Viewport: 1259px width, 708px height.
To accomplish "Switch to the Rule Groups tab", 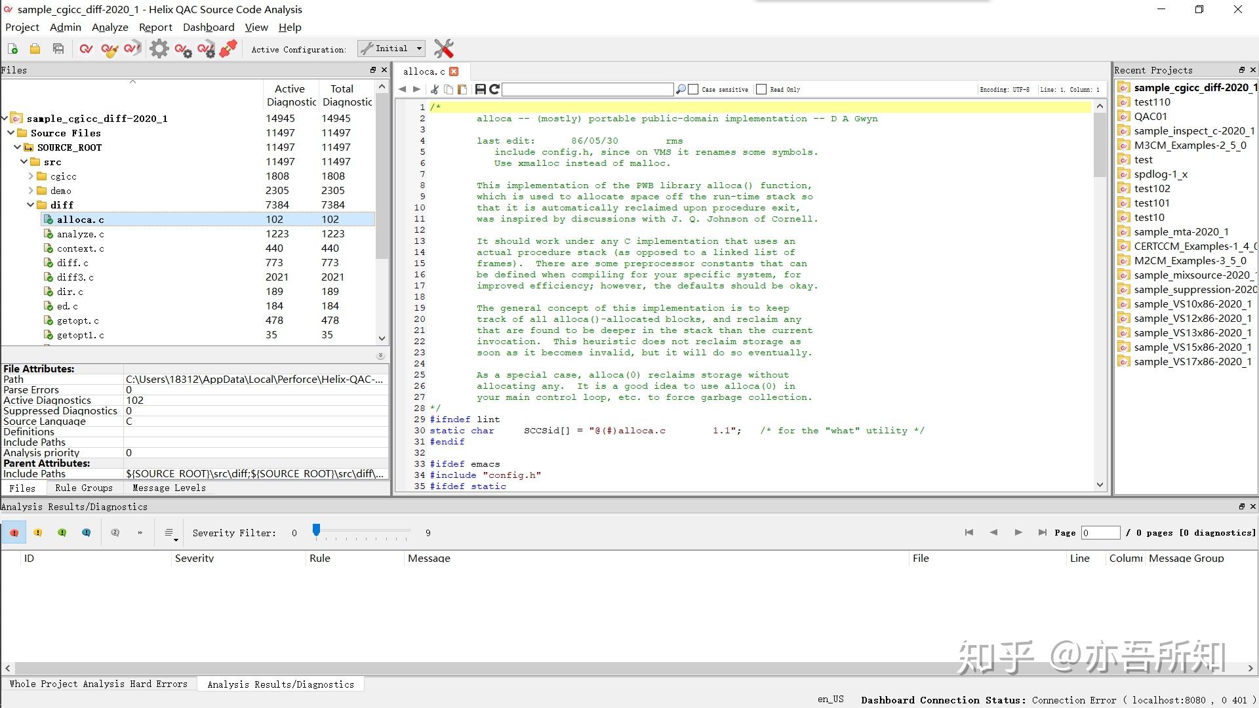I will pyautogui.click(x=84, y=488).
